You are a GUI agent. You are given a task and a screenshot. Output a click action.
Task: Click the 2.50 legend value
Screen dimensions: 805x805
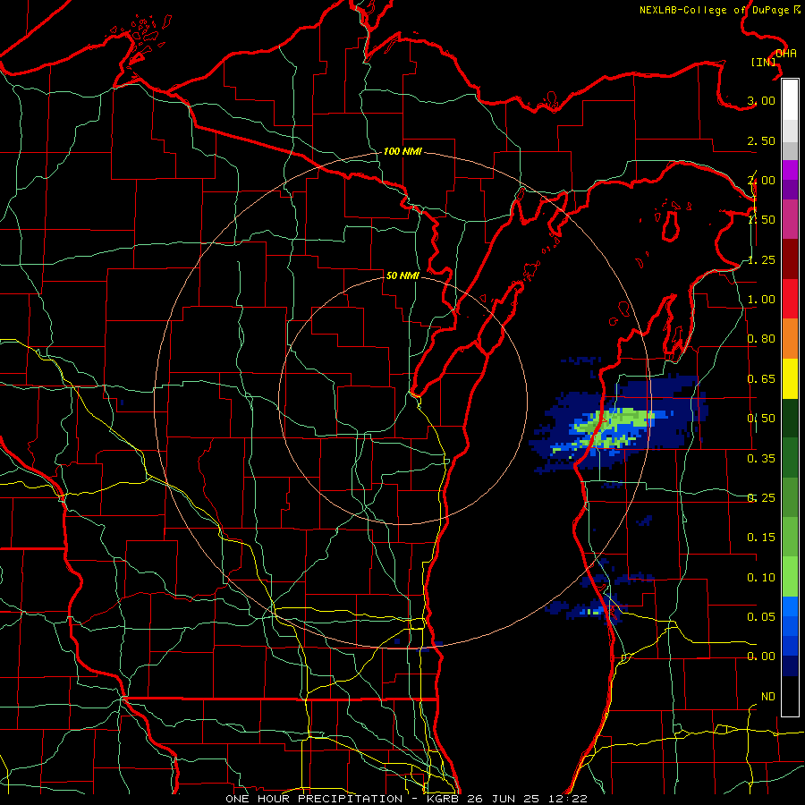[x=761, y=140]
